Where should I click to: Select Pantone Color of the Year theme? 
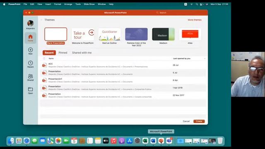(136, 34)
